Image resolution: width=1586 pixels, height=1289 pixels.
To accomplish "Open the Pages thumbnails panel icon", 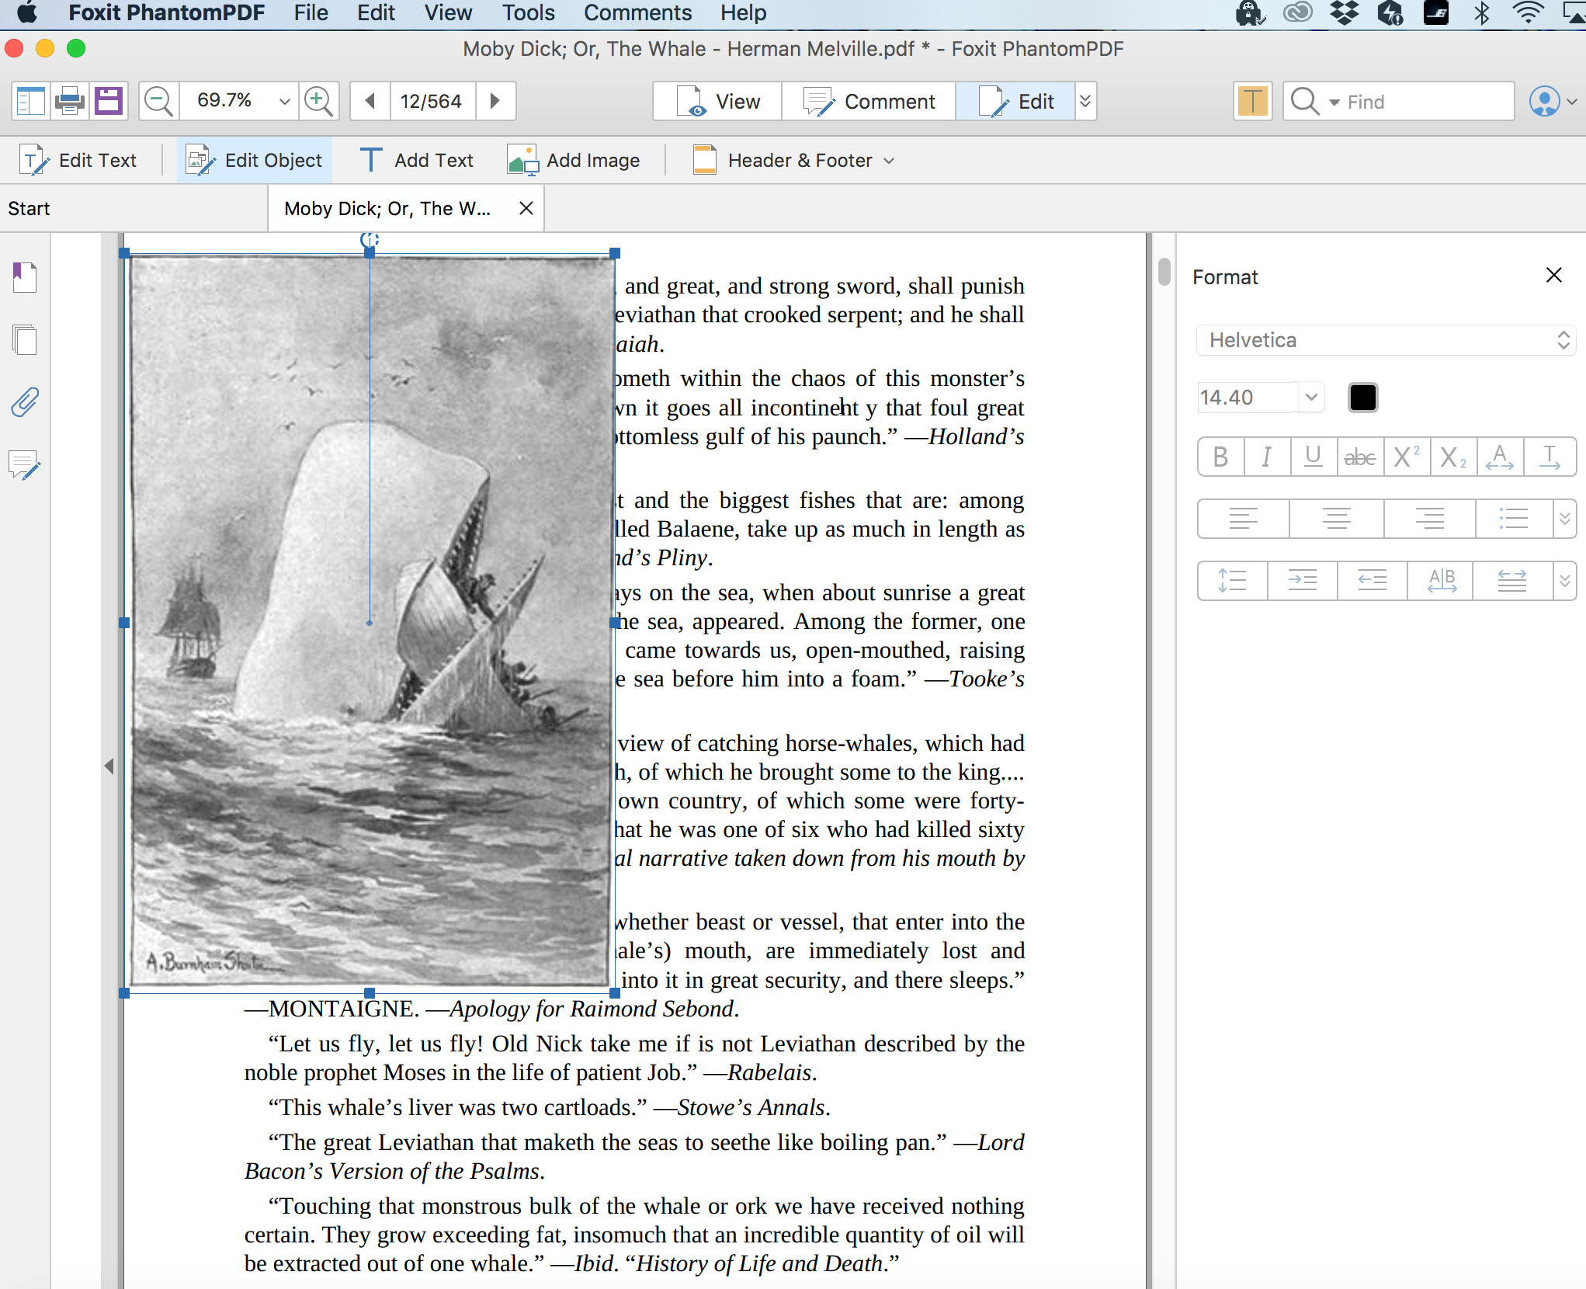I will (25, 339).
